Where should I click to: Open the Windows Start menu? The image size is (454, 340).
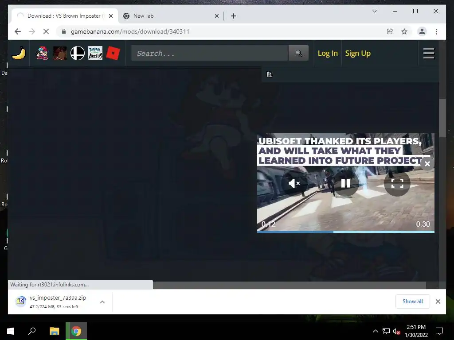[11, 331]
